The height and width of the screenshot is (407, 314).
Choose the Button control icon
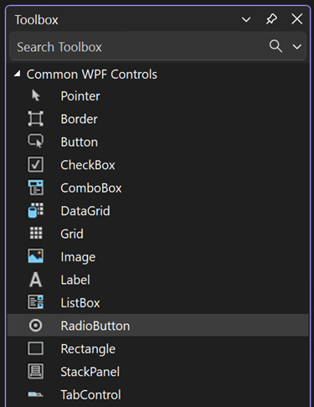pyautogui.click(x=35, y=141)
